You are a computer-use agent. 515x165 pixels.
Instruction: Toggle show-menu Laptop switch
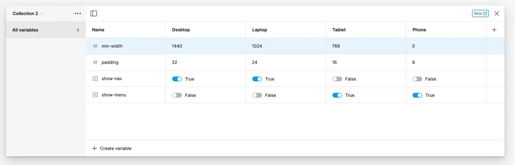257,95
